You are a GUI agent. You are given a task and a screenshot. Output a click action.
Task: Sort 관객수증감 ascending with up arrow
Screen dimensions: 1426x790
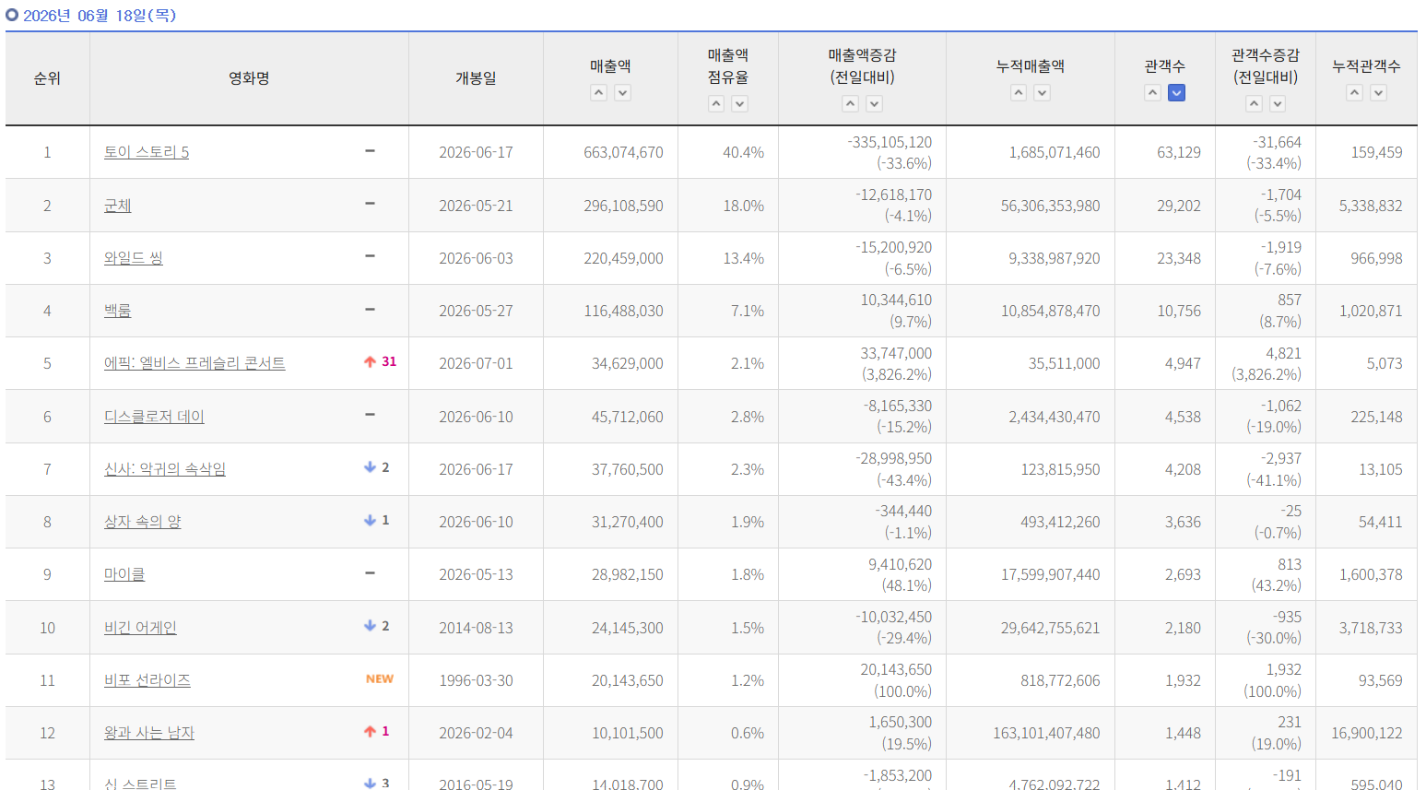[1254, 104]
